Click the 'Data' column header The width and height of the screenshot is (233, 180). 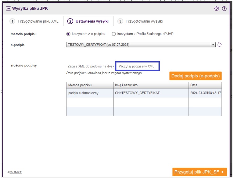(205, 85)
